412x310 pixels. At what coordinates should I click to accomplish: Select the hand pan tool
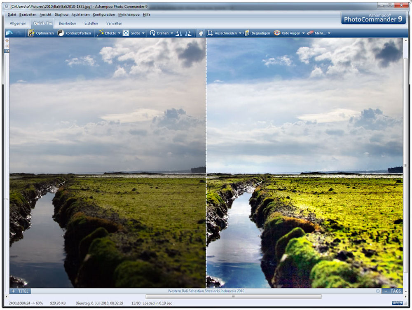point(201,33)
